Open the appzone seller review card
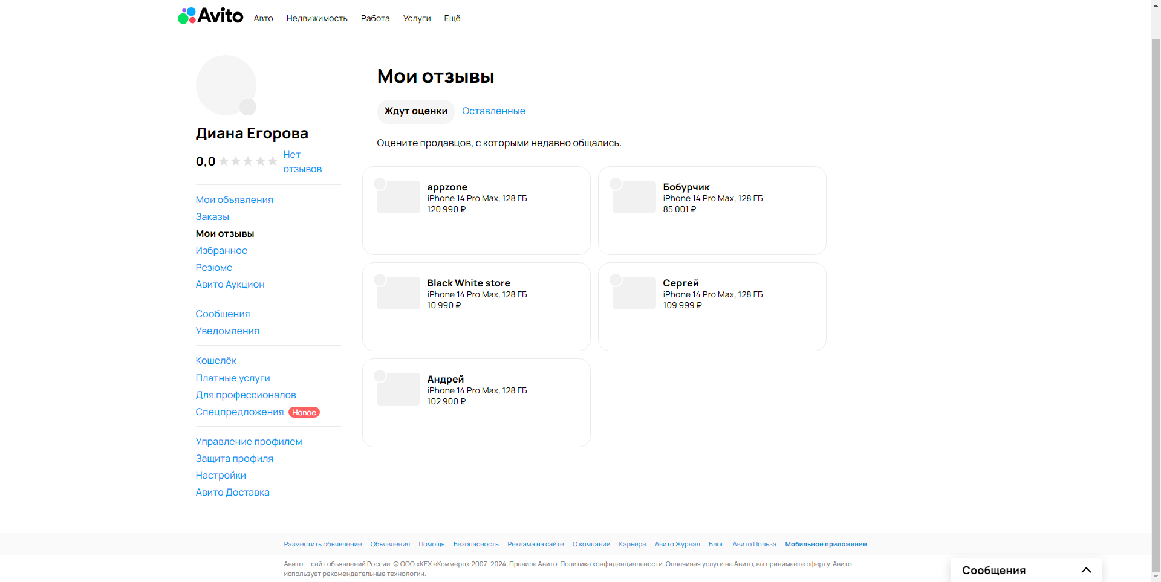The width and height of the screenshot is (1161, 582). 476,210
